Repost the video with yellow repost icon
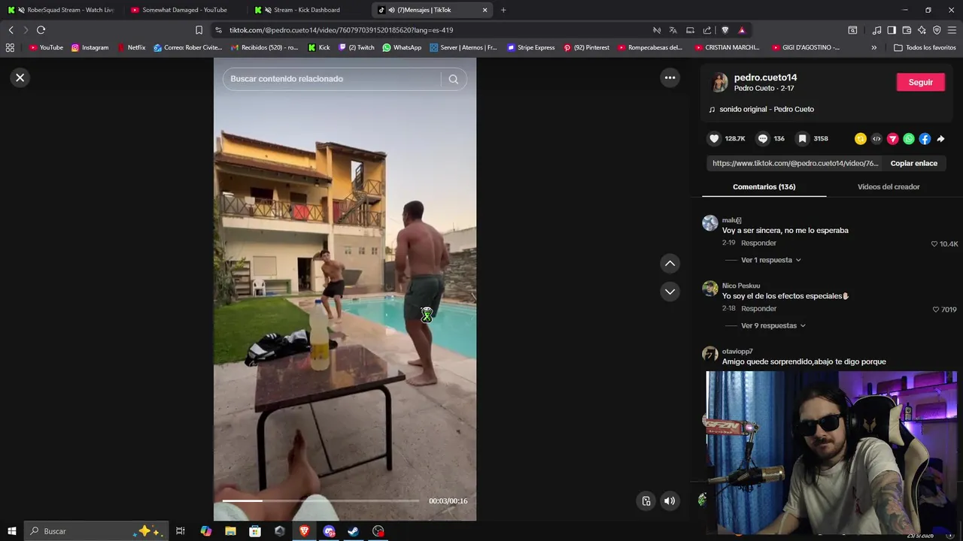Viewport: 963px width, 541px height. tap(861, 139)
